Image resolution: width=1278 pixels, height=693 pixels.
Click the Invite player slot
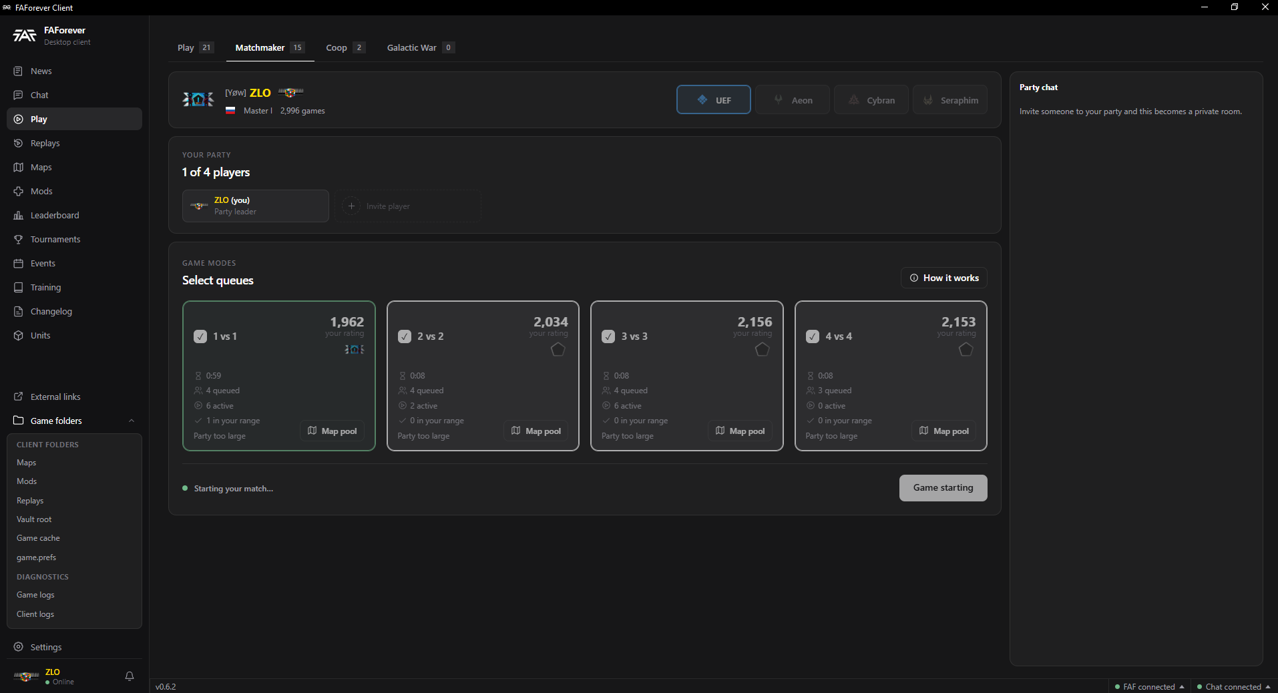click(408, 206)
